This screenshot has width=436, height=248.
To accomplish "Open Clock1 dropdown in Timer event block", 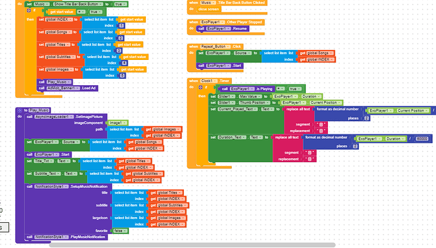I will click(x=209, y=81).
